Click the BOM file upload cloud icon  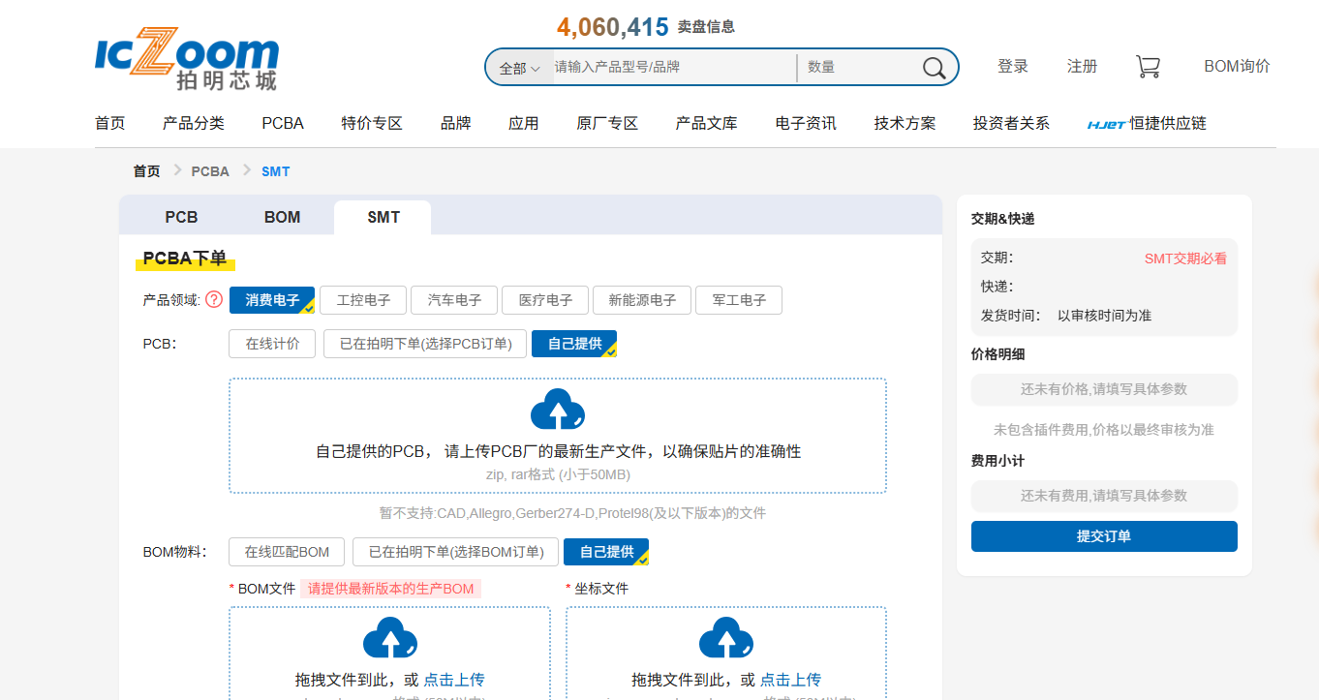pos(390,638)
